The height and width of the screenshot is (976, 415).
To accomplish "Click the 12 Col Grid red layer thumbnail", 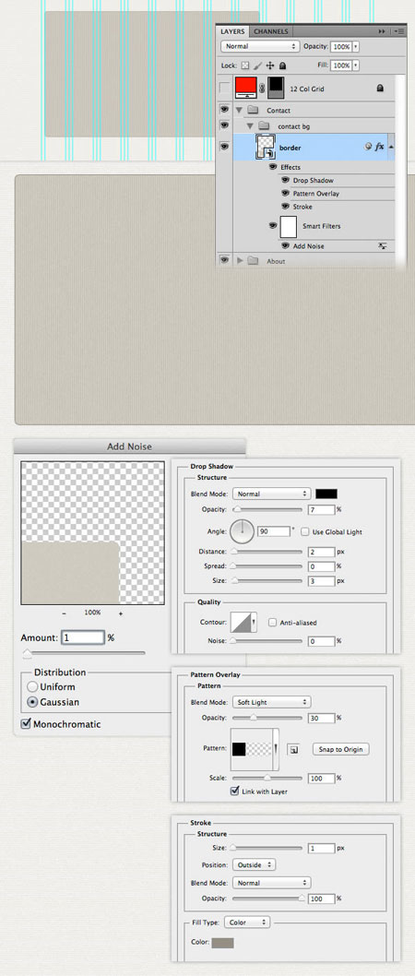I will [x=246, y=89].
